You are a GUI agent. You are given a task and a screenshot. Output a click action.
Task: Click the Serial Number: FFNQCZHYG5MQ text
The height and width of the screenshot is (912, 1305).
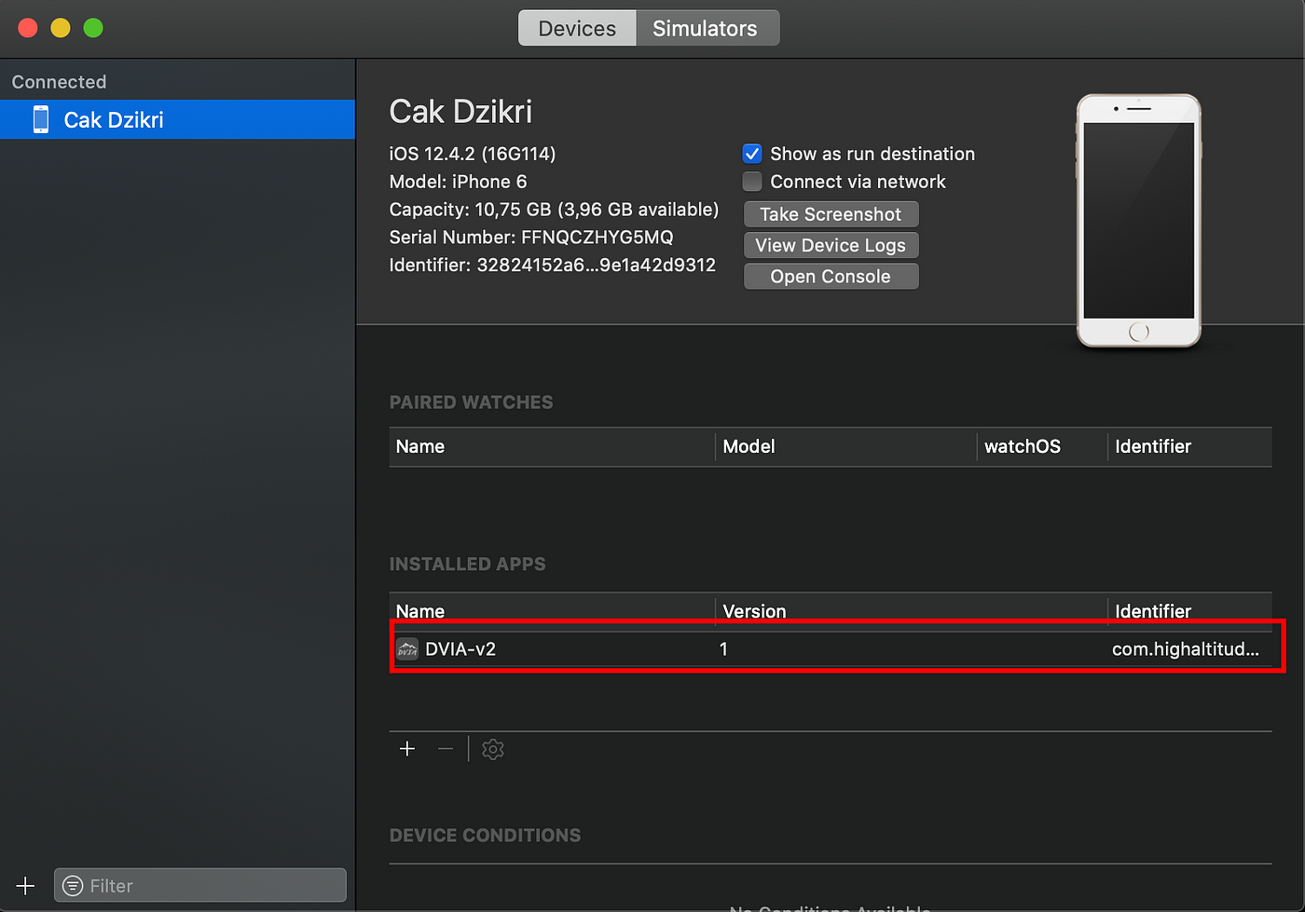[x=531, y=238]
